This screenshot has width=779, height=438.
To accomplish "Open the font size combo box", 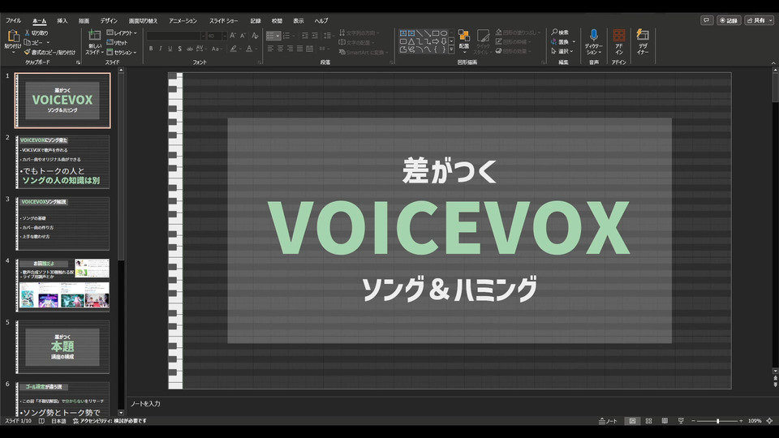I will pos(217,36).
